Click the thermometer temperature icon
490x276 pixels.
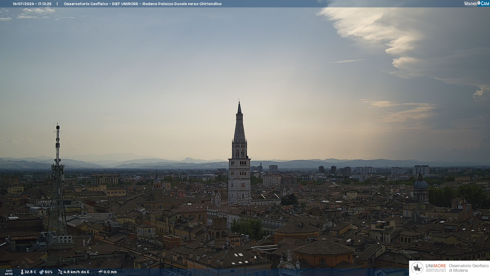tap(22, 272)
